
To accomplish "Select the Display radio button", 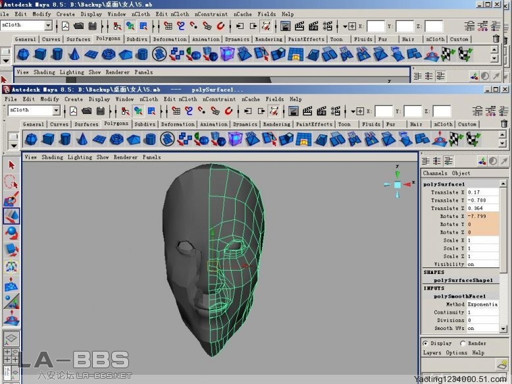I will [426, 343].
